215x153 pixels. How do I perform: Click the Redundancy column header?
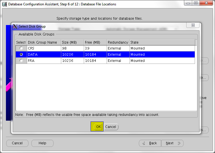(x=118, y=42)
